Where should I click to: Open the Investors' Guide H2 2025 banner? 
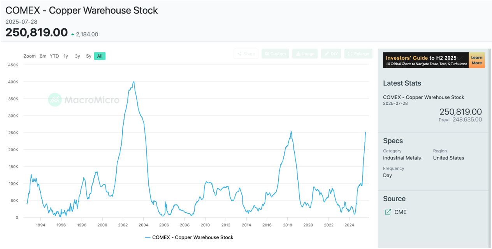426,60
